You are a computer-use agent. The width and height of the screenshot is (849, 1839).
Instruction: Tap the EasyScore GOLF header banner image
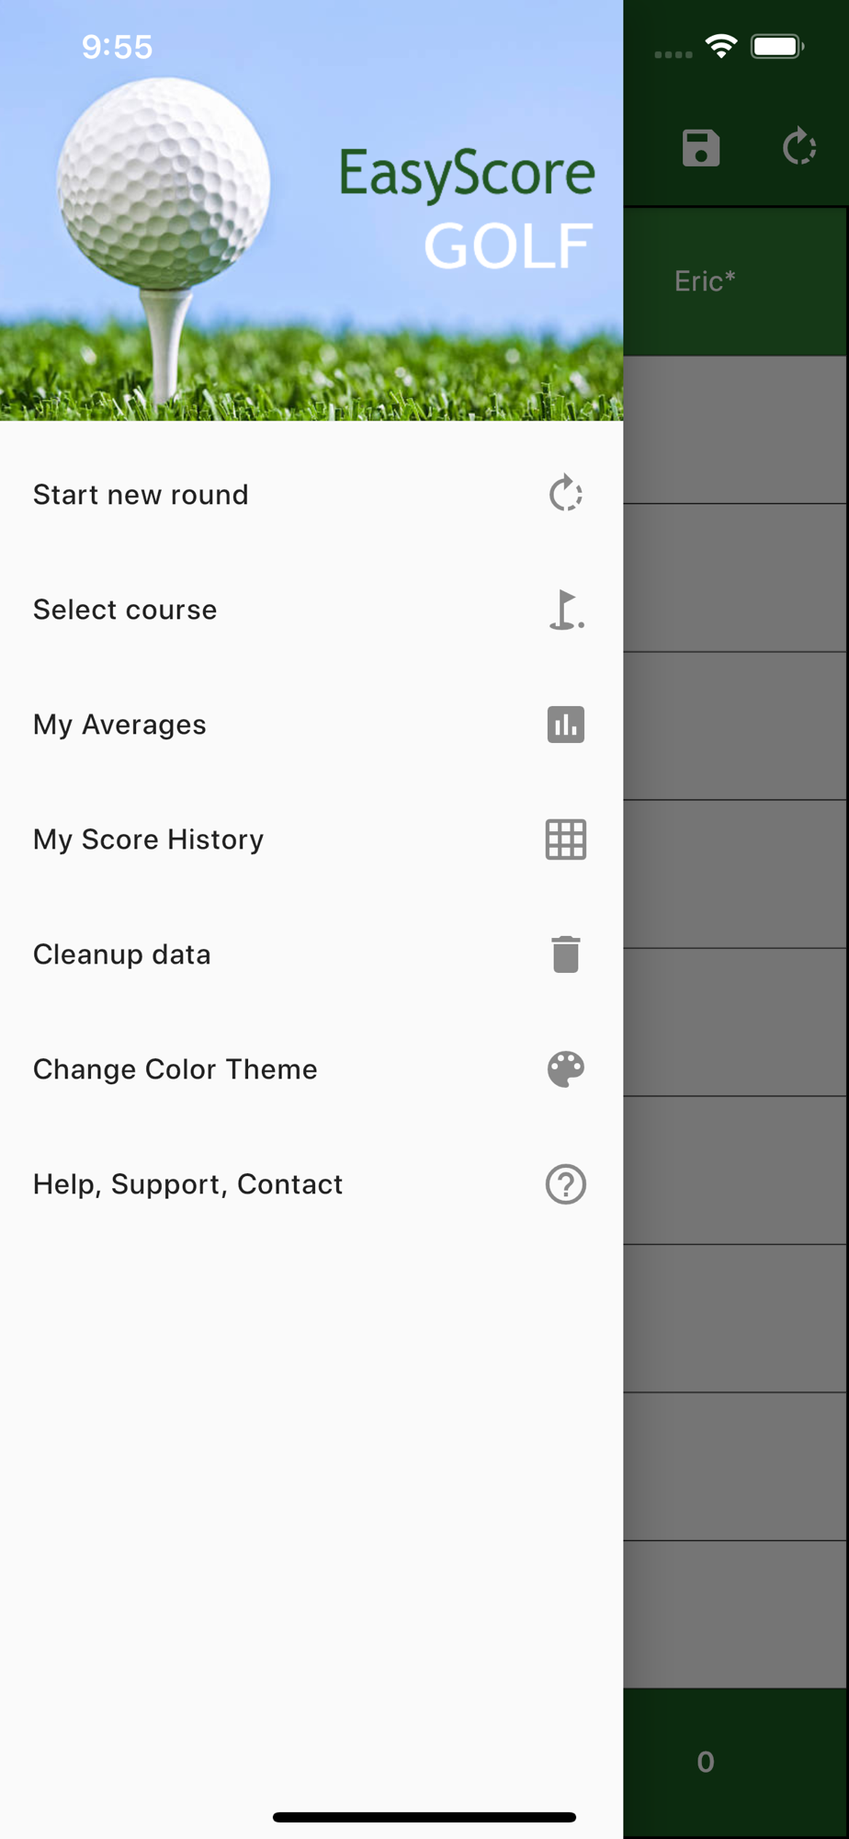tap(311, 211)
